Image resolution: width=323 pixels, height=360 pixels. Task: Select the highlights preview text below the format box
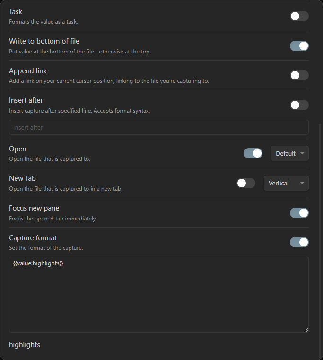[x=25, y=345]
